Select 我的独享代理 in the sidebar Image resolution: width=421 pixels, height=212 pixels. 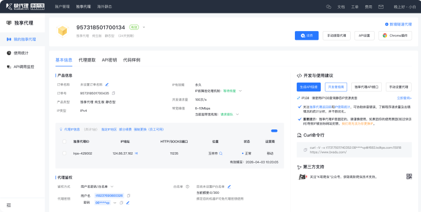pyautogui.click(x=22, y=39)
